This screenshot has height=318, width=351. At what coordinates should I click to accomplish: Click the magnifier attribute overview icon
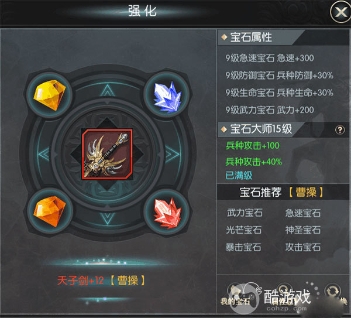pyautogui.click(x=284, y=291)
